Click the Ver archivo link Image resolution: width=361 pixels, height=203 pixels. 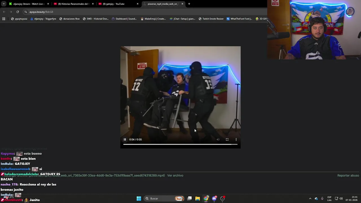tap(175, 175)
